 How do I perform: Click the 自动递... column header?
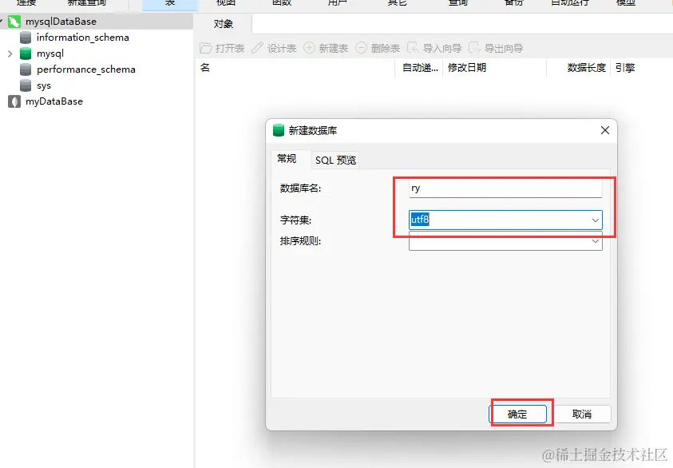click(419, 68)
